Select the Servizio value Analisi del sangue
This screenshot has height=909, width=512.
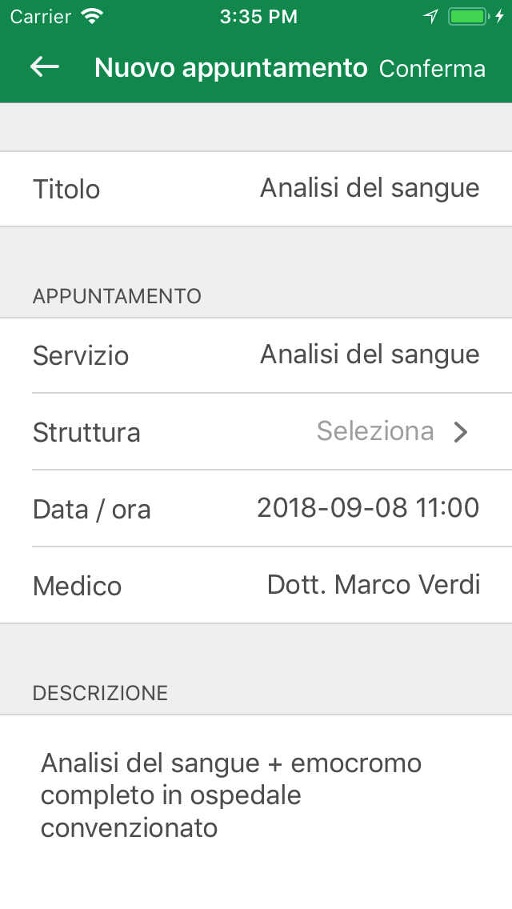point(370,354)
